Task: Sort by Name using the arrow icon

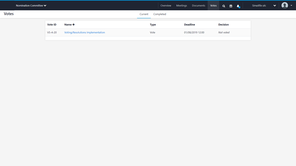Action: point(73,25)
